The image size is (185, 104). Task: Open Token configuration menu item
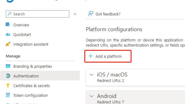click(x=31, y=95)
